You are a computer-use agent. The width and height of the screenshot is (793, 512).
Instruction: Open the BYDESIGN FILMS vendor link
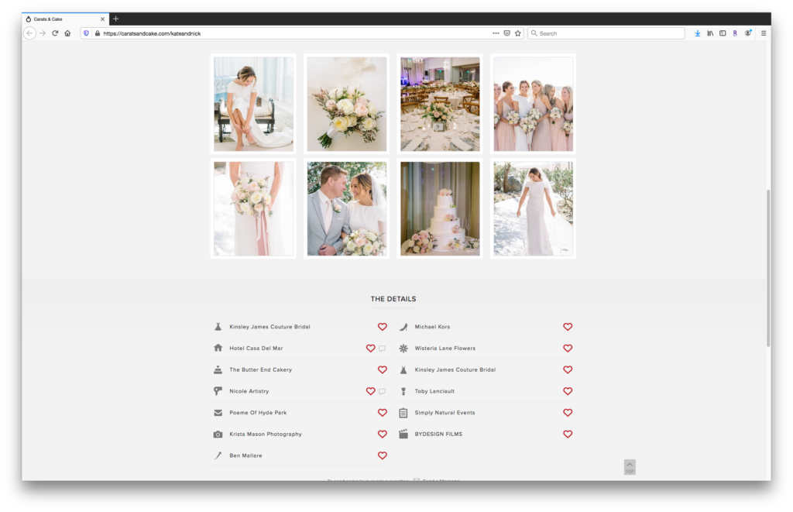coord(438,434)
